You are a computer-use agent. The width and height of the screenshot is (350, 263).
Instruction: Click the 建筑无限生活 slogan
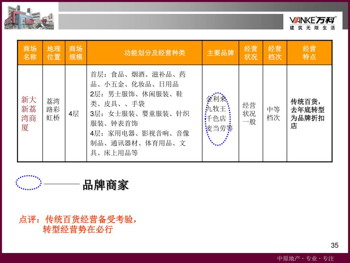312,28
